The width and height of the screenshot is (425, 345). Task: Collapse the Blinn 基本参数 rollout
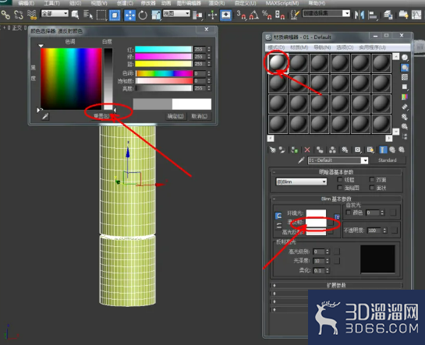click(x=336, y=199)
